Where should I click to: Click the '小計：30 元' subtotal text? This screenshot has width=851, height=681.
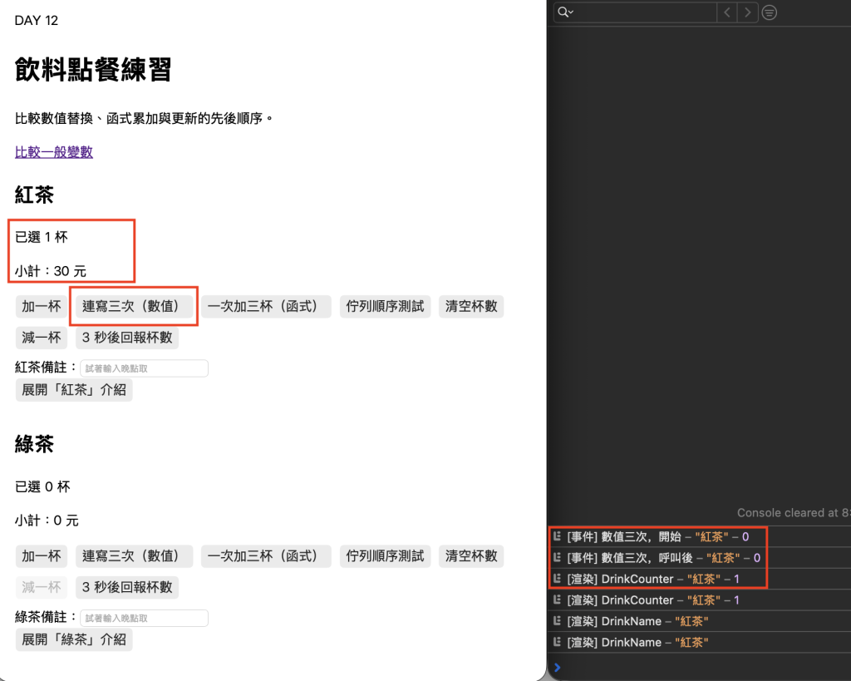[x=51, y=271]
